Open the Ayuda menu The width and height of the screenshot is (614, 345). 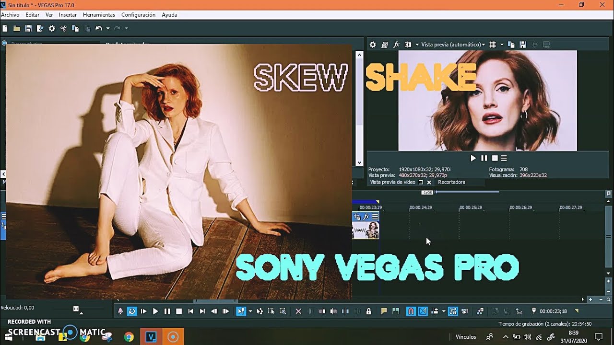(169, 15)
